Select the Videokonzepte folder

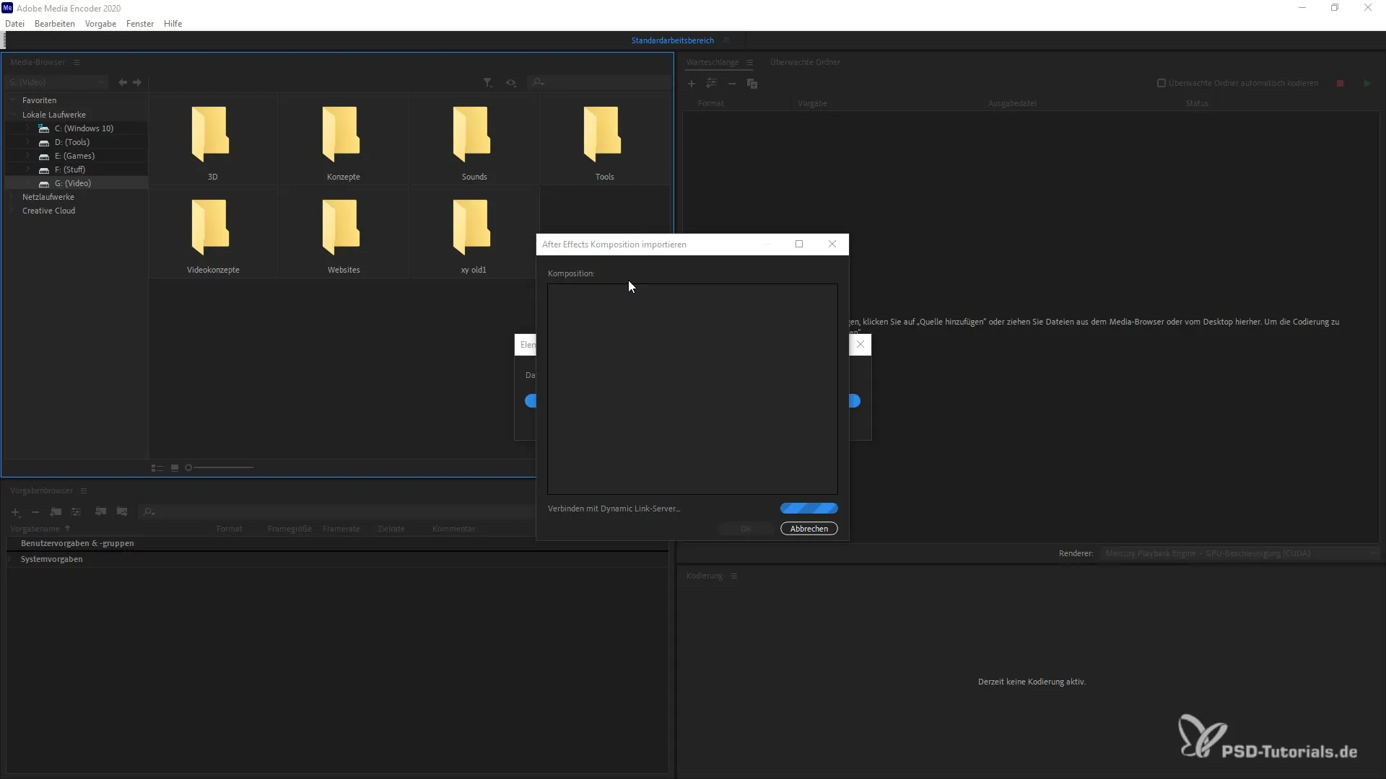[212, 234]
